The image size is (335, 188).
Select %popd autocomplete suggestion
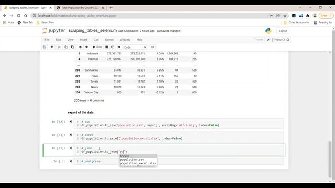[138, 156]
